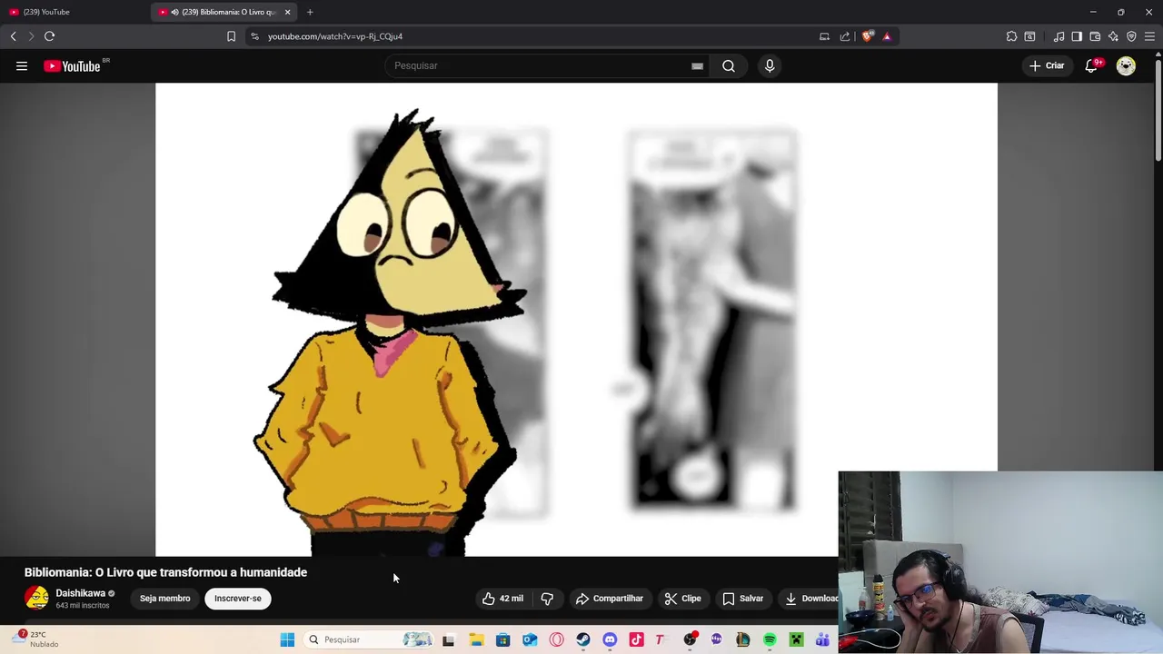Viewport: 1163px width, 654px height.
Task: Open the taskbar weather widget 23°C
Action: click(35, 639)
